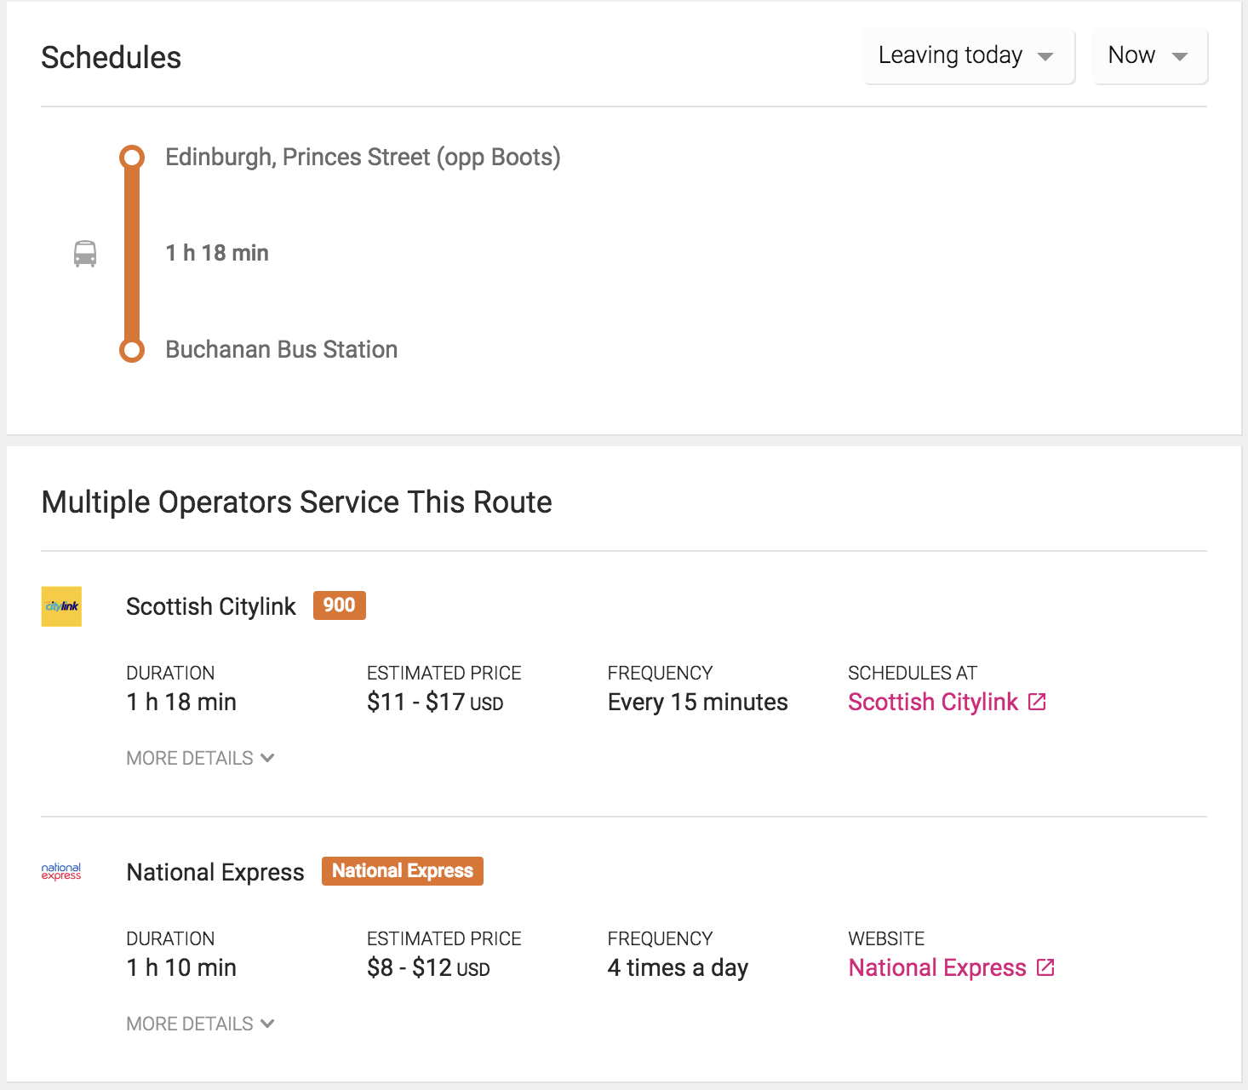Click the arrival stop circle marker

pyautogui.click(x=132, y=350)
